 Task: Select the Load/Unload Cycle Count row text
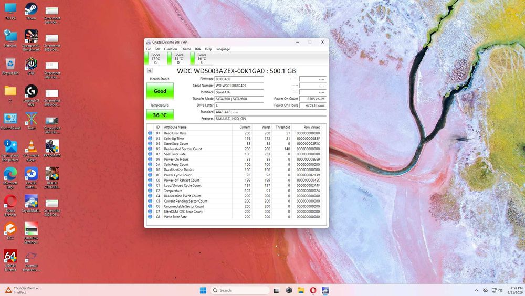tap(183, 185)
